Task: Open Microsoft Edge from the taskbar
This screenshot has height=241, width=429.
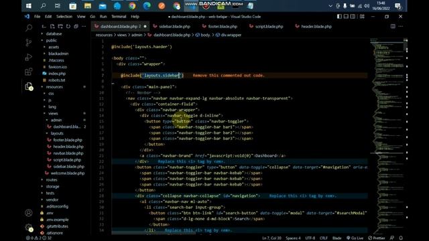Action: coord(147,6)
